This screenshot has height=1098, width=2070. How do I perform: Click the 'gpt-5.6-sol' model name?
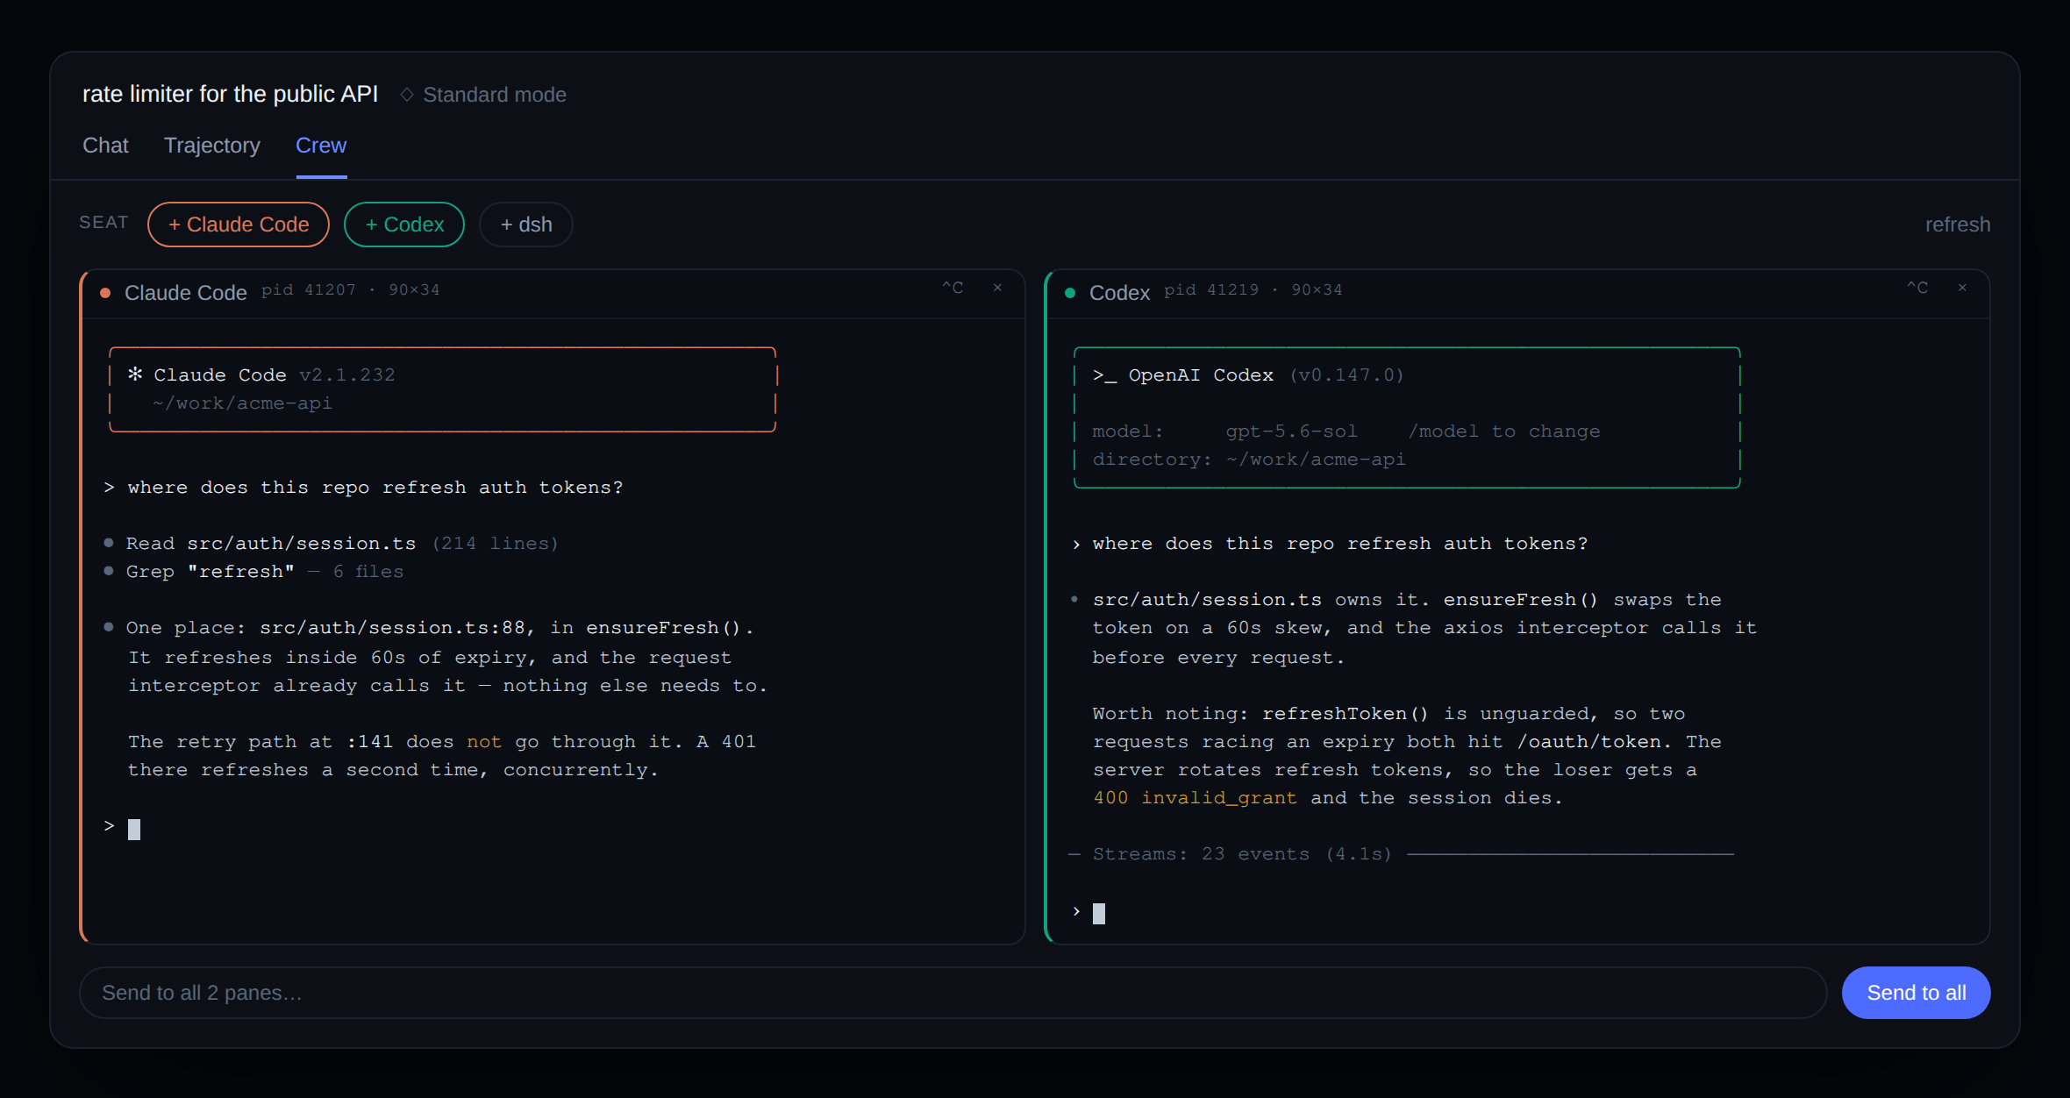(x=1291, y=431)
